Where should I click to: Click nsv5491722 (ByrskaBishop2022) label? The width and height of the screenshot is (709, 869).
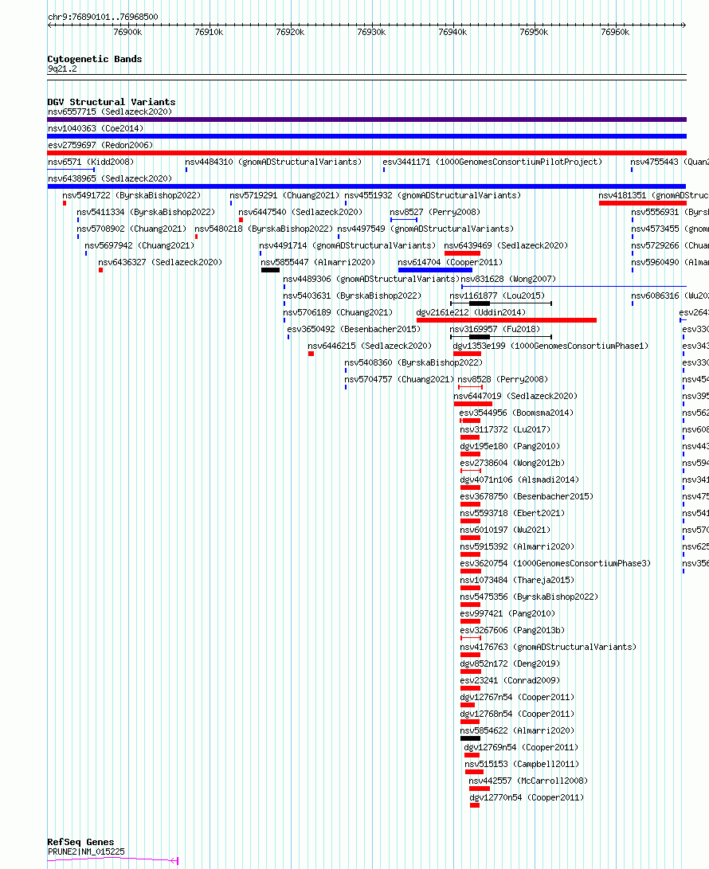[x=132, y=195]
